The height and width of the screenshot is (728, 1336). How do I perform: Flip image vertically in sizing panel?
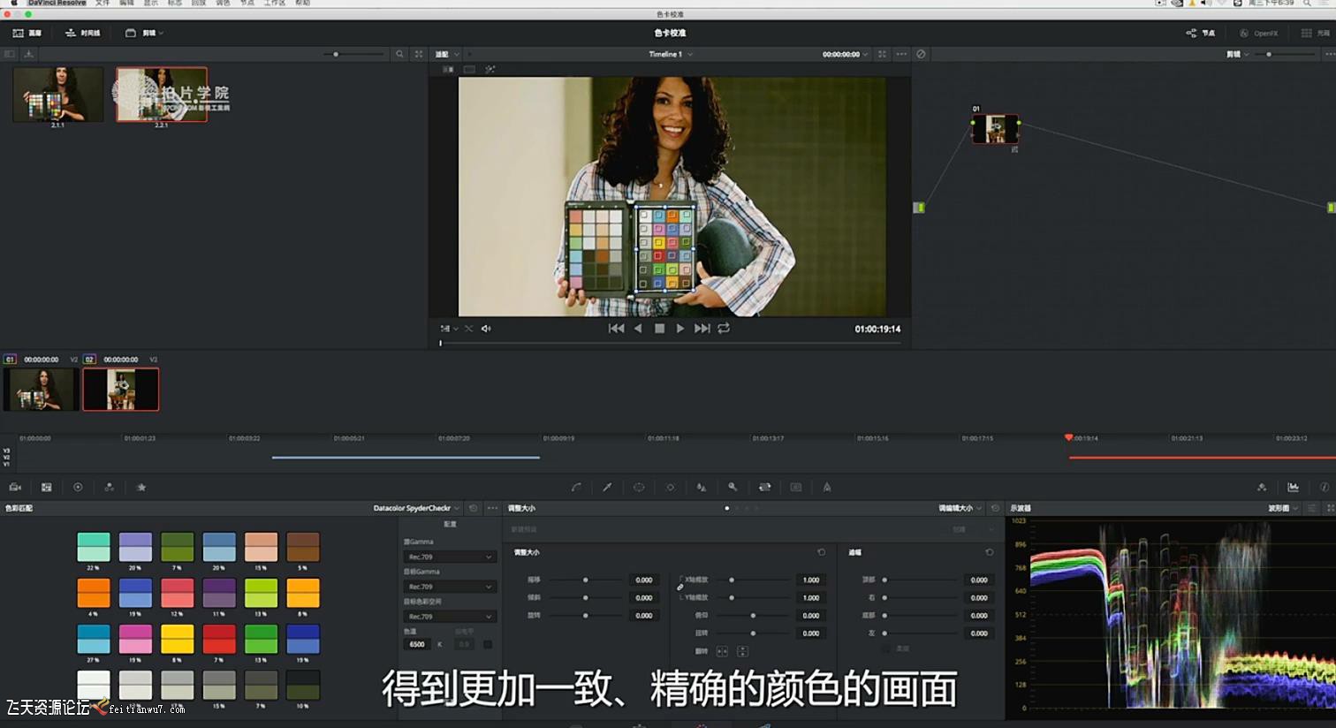coord(741,651)
